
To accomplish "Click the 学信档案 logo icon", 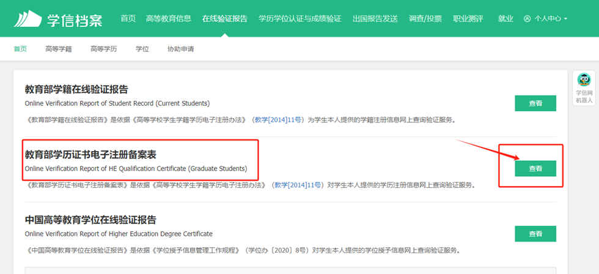I will coord(29,18).
